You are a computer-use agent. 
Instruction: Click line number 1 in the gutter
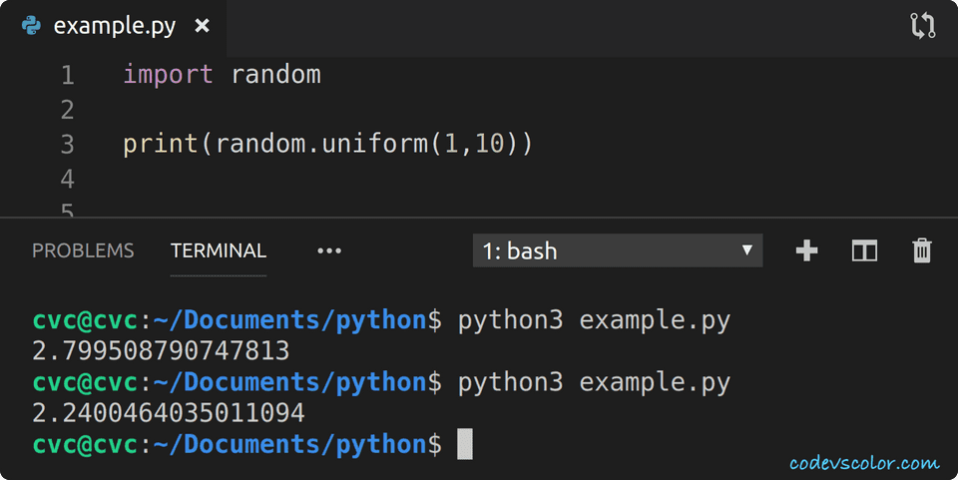(67, 75)
